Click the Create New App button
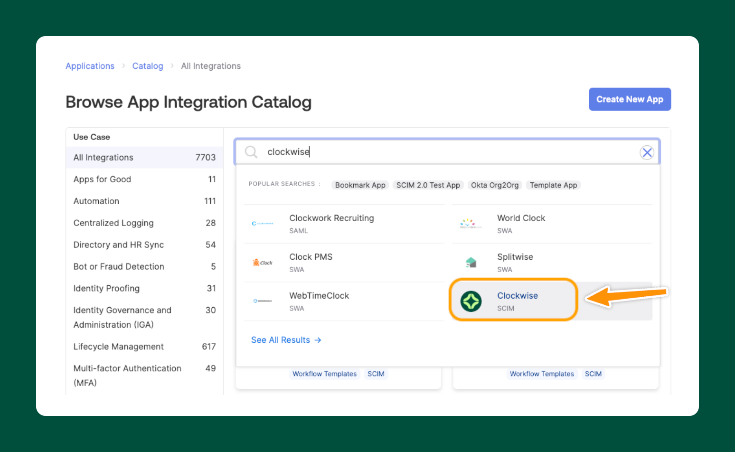Viewport: 735px width, 452px height. (630, 99)
